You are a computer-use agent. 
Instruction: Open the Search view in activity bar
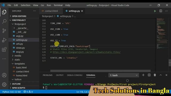(4, 21)
